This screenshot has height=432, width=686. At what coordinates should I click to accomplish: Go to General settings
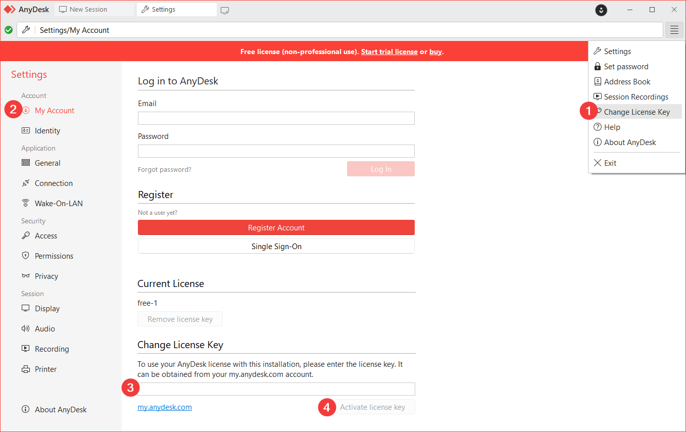pos(47,163)
